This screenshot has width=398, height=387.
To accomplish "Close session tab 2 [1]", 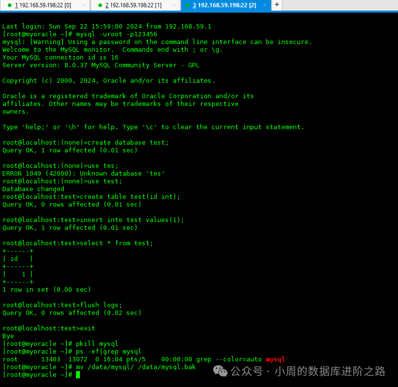I will [174, 5].
